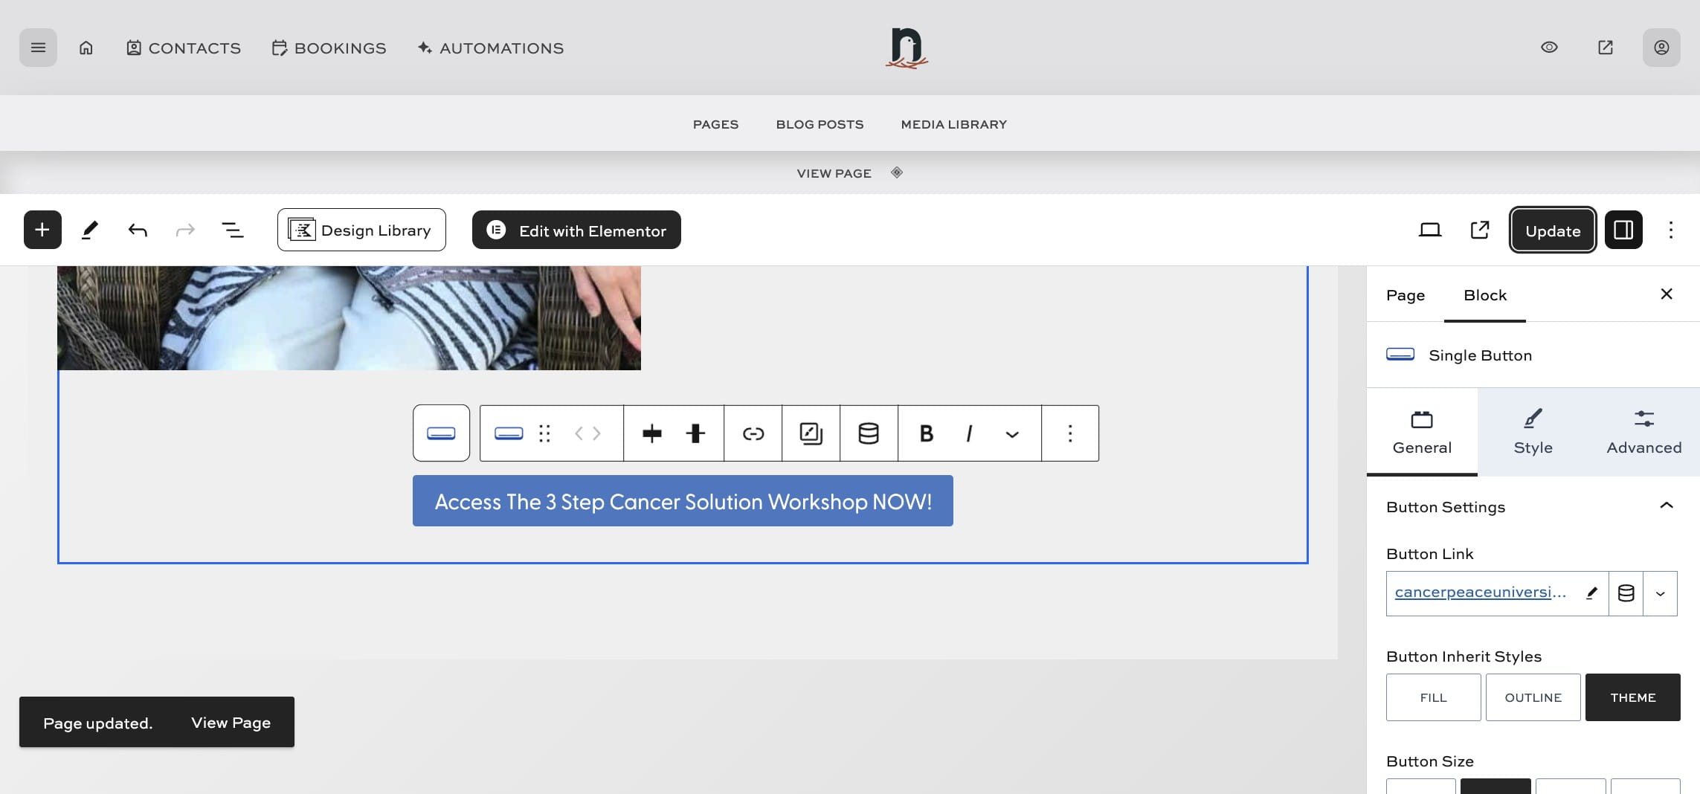The height and width of the screenshot is (794, 1700).
Task: Expand more rich-text formatting options chevron
Action: pyautogui.click(x=1011, y=433)
